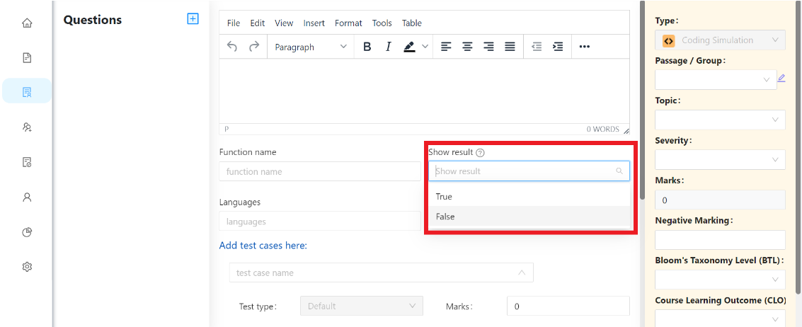Click the 0 WORDS counter
The image size is (802, 327).
(x=602, y=130)
